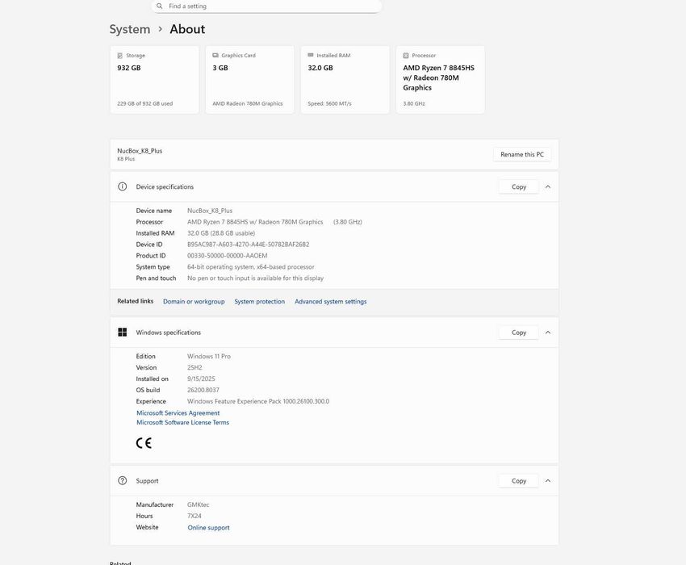The height and width of the screenshot is (565, 686).
Task: Click the Installed RAM icon
Action: pos(311,56)
